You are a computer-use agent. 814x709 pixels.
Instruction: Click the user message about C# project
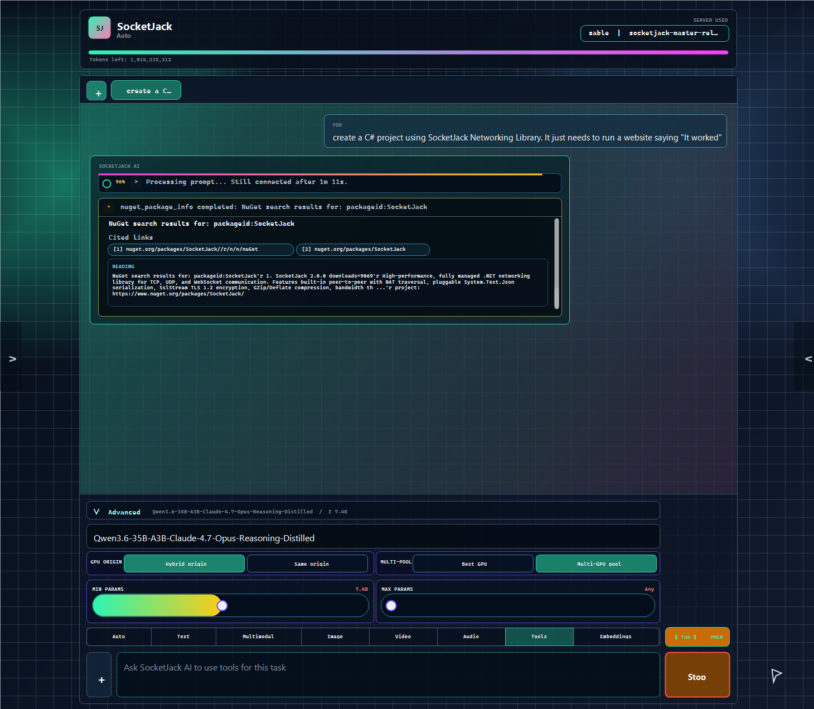tap(525, 132)
